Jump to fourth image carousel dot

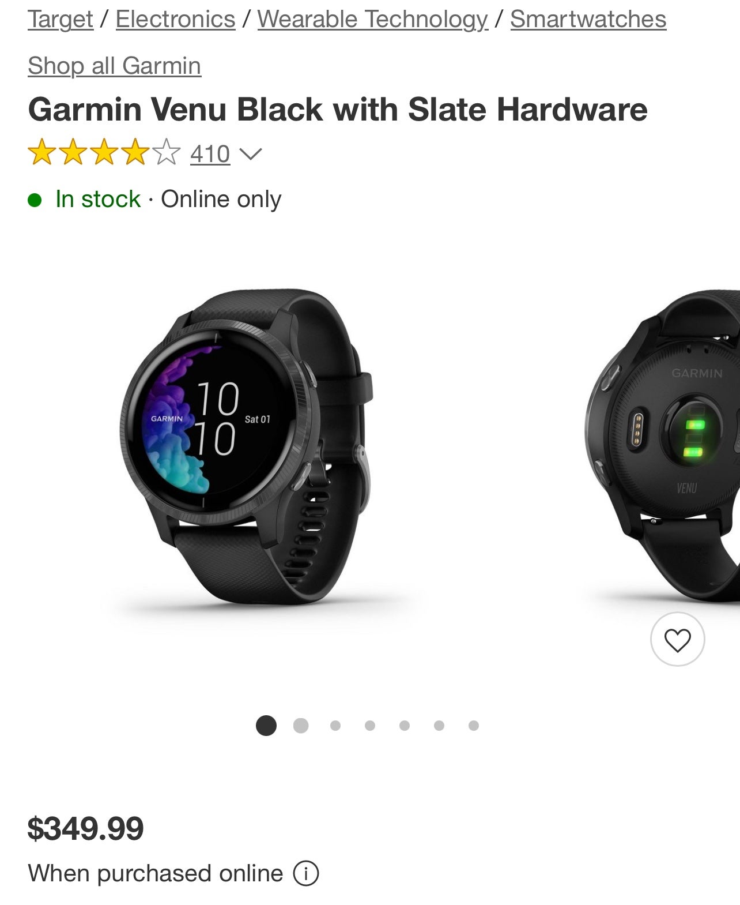(370, 725)
